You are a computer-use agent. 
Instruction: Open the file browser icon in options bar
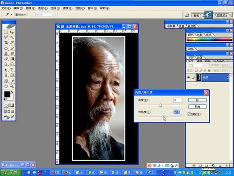click(x=187, y=15)
